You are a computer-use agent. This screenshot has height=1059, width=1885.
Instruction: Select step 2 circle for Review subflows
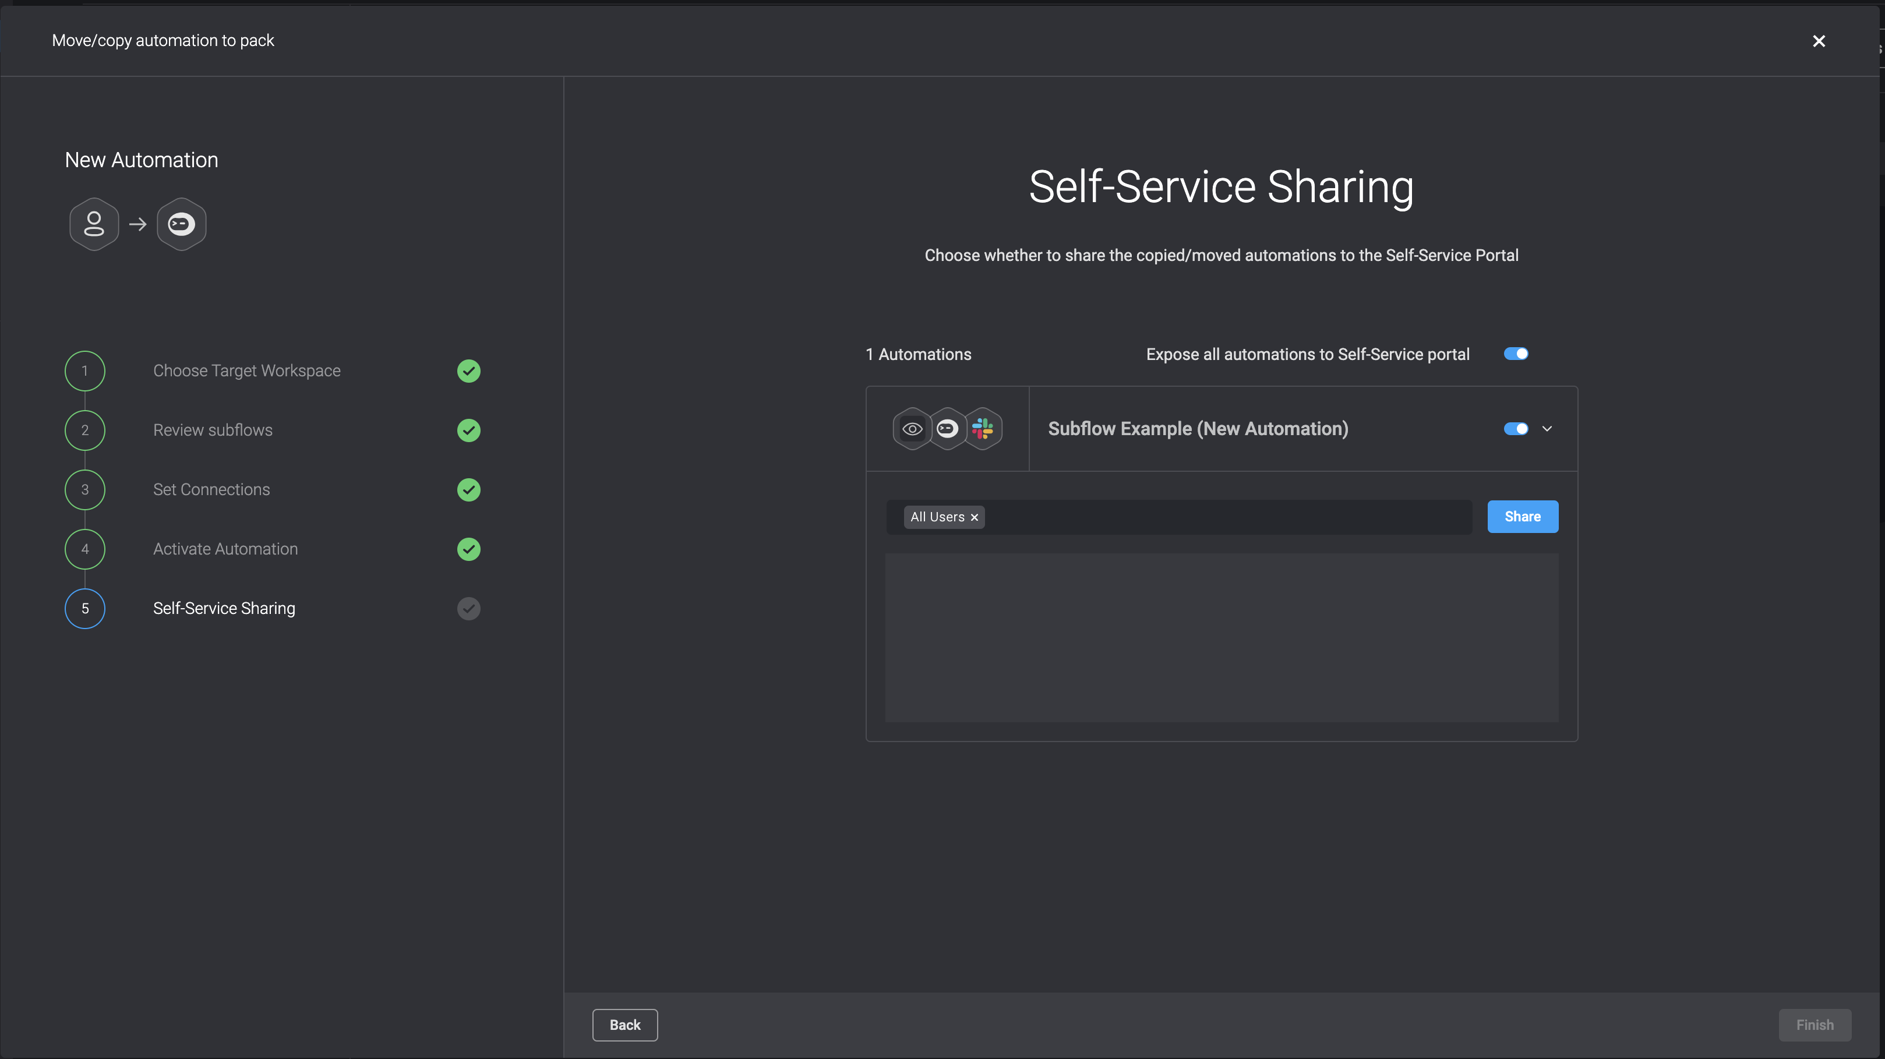[x=85, y=430]
